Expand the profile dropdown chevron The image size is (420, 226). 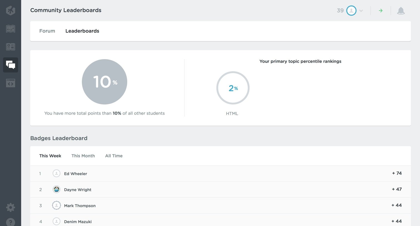point(361,11)
